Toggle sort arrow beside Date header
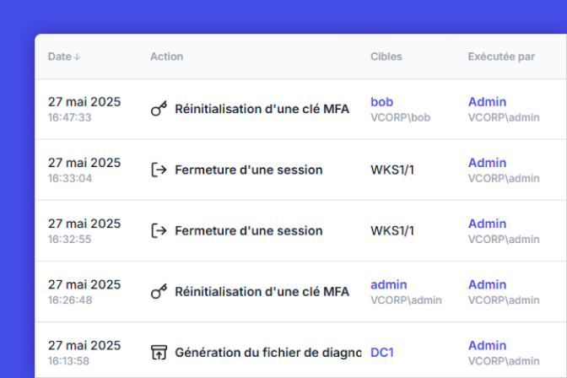The width and height of the screenshot is (567, 378). (77, 57)
